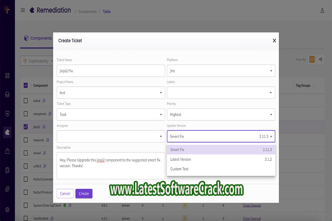Image resolution: width=332 pixels, height=221 pixels.
Task: Click the user profile icon
Action: [322, 10]
